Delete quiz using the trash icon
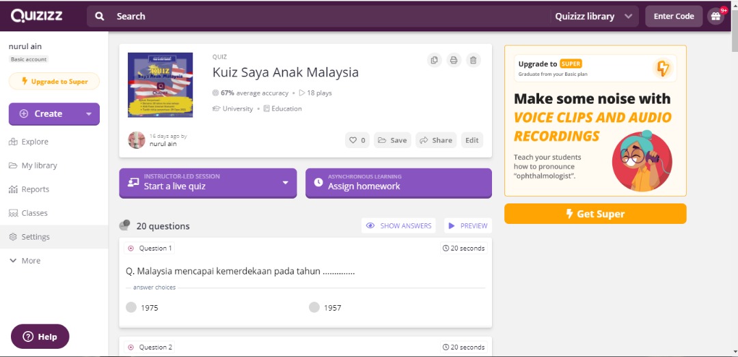 pyautogui.click(x=473, y=61)
